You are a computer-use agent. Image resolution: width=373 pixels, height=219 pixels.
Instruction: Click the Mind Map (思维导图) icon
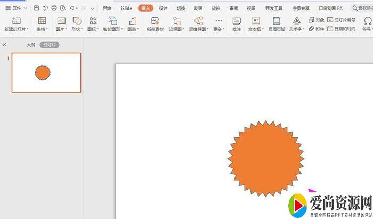pos(199,21)
